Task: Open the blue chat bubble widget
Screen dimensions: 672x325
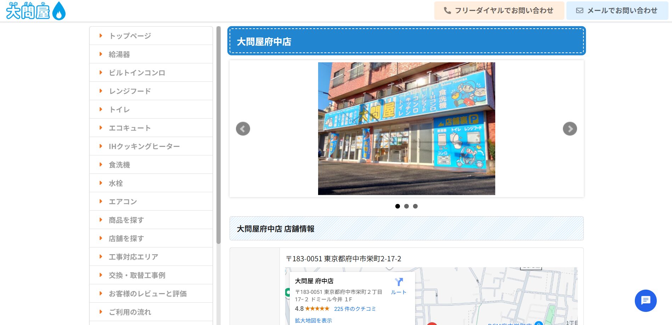Action: pyautogui.click(x=645, y=301)
